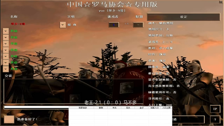Toggle the 我准备好了! ready checkbox

click(9, 119)
